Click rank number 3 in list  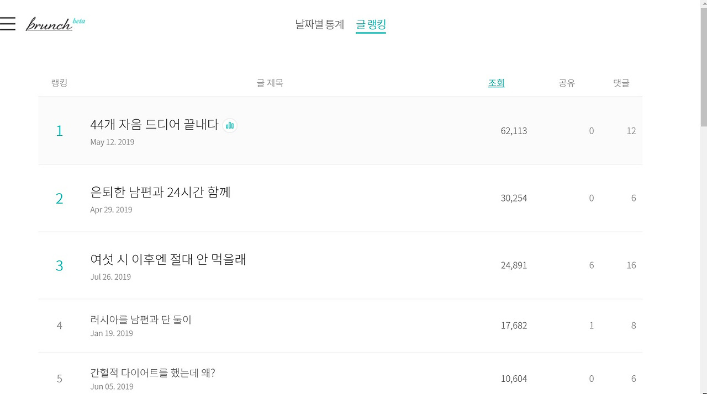tap(60, 265)
